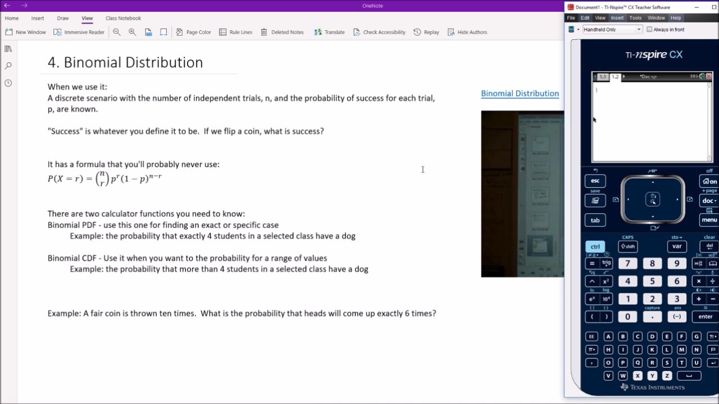
Task: Click the var key
Action: [677, 246]
